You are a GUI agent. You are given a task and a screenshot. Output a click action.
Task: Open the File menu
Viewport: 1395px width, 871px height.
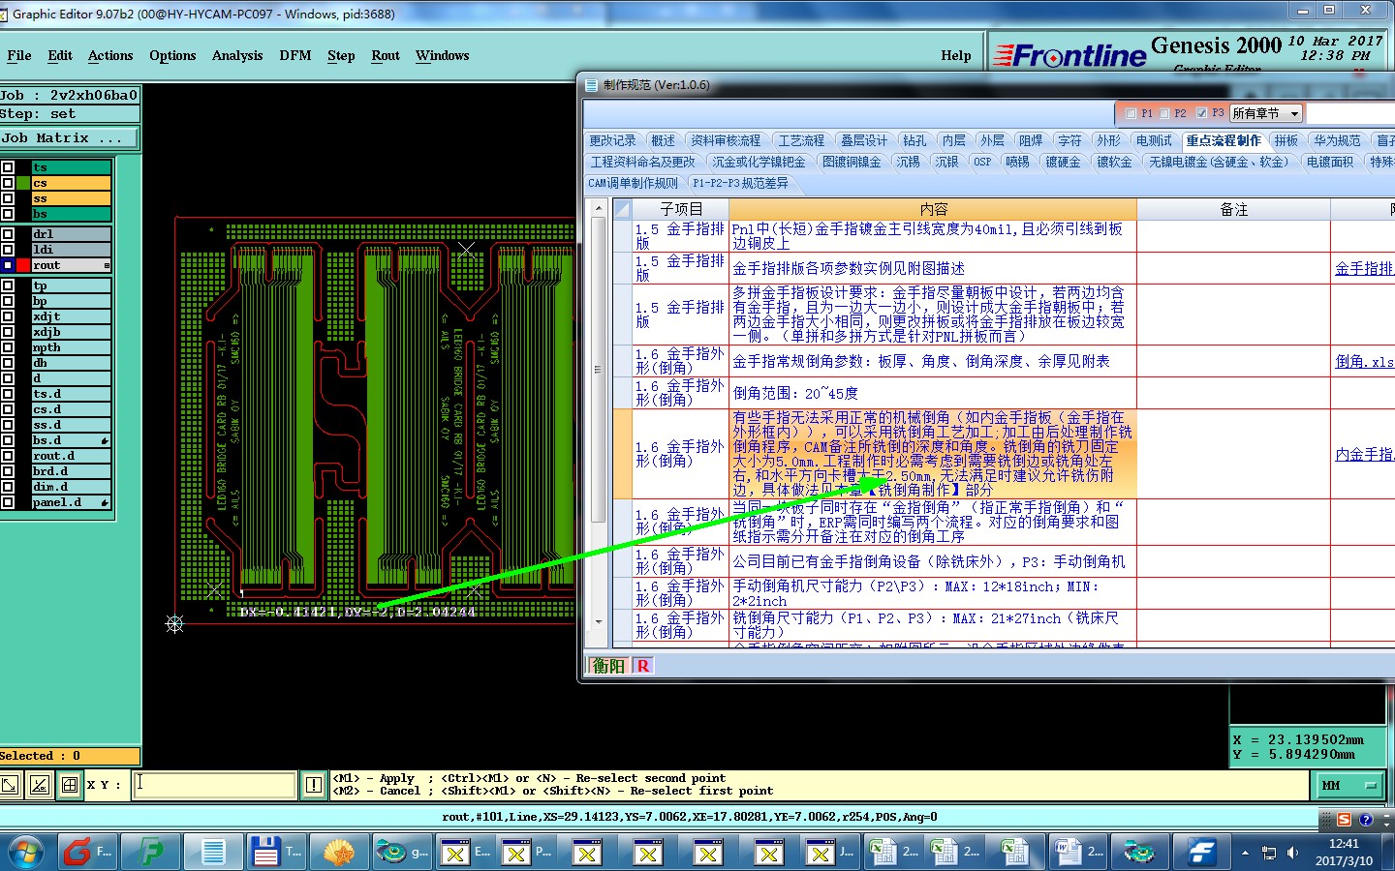point(19,55)
